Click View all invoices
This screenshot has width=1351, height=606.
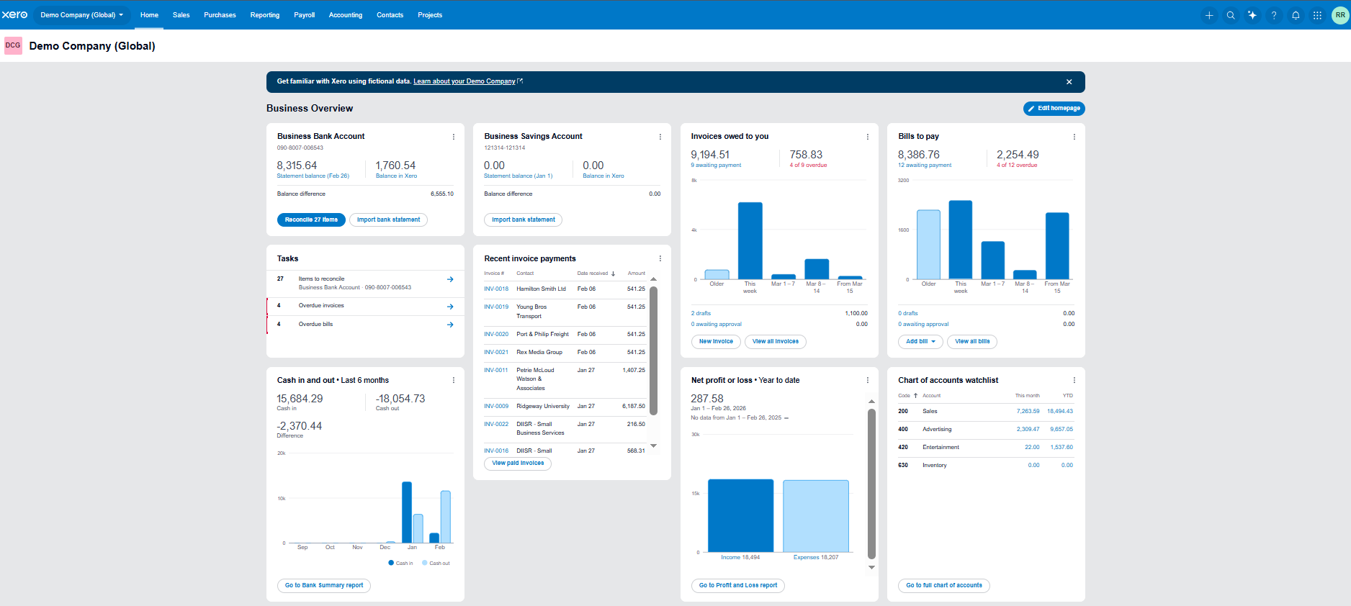[776, 342]
